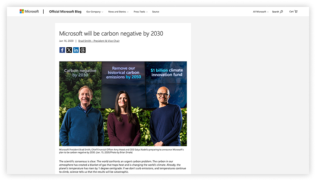
Task: Click the first article paragraph
Action: coord(123,166)
